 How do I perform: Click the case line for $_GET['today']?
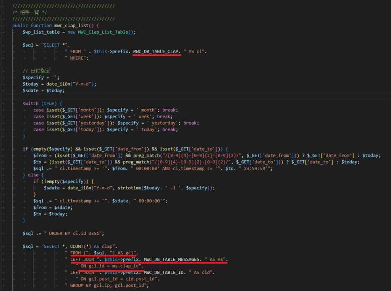pos(105,129)
